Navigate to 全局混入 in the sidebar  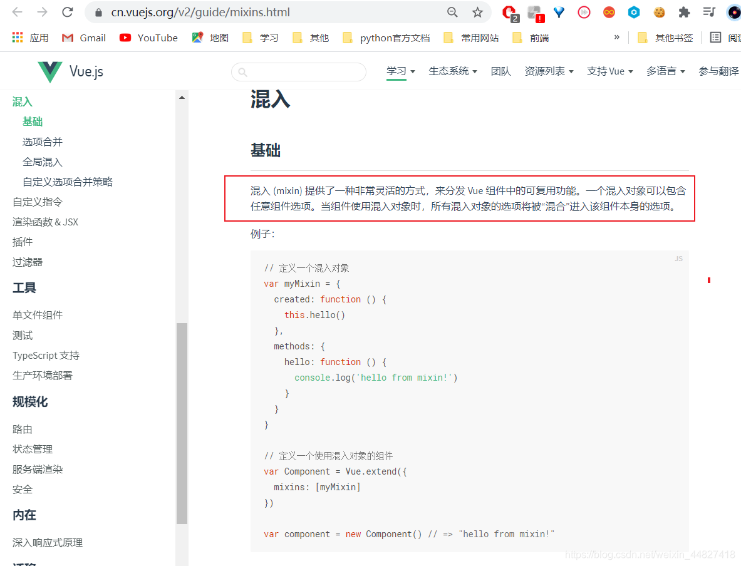(41, 162)
